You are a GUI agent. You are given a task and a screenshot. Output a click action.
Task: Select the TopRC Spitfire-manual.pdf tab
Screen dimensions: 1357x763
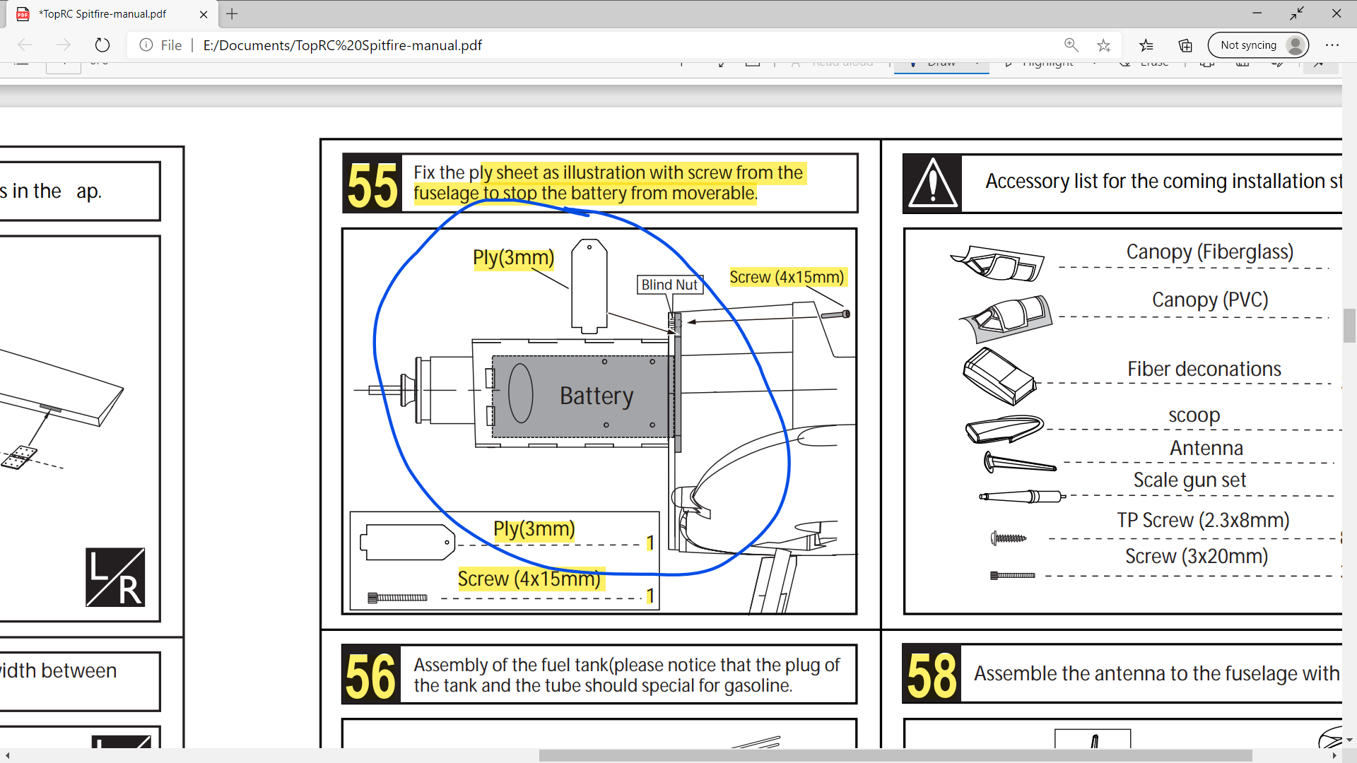(103, 14)
